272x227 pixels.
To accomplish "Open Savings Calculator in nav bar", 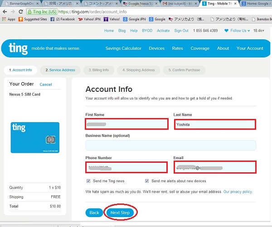I will tap(123, 48).
